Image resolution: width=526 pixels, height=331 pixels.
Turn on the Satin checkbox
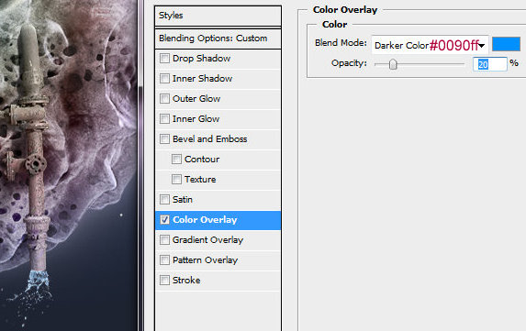point(164,199)
